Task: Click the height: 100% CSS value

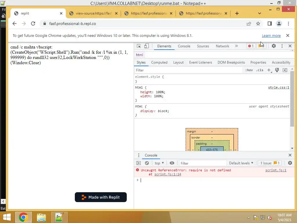Action: [x=160, y=92]
